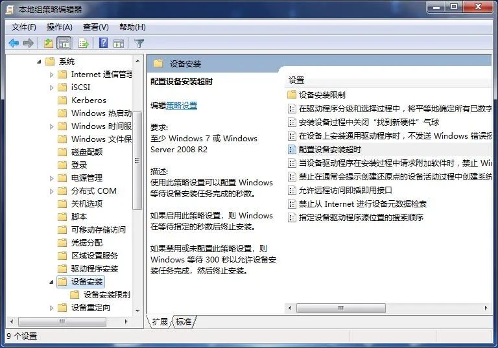The image size is (498, 348).
Task: Collapse the 系统 tree node
Action: point(39,62)
